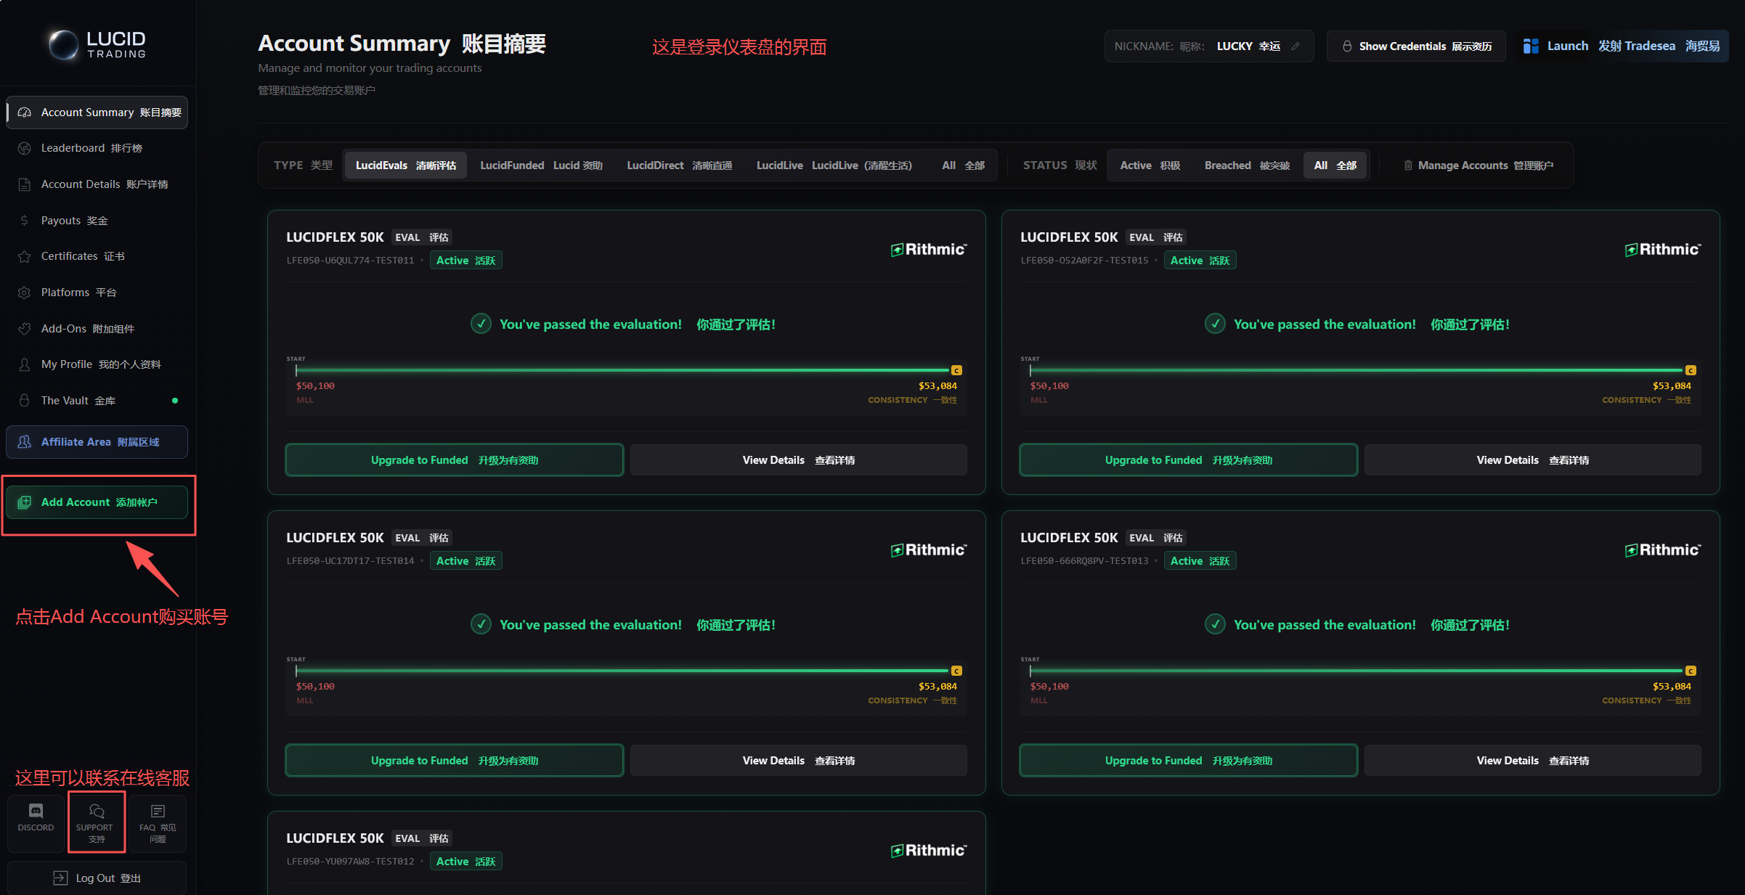
Task: Click $53,084 value on TEST015 card
Action: click(x=1672, y=386)
